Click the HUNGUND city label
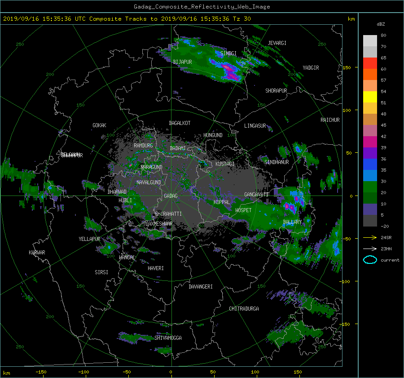The height and width of the screenshot is (378, 404). click(213, 135)
